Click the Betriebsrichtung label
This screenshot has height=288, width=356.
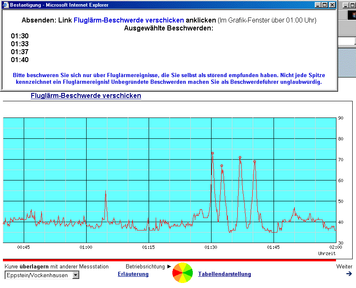coord(145,266)
